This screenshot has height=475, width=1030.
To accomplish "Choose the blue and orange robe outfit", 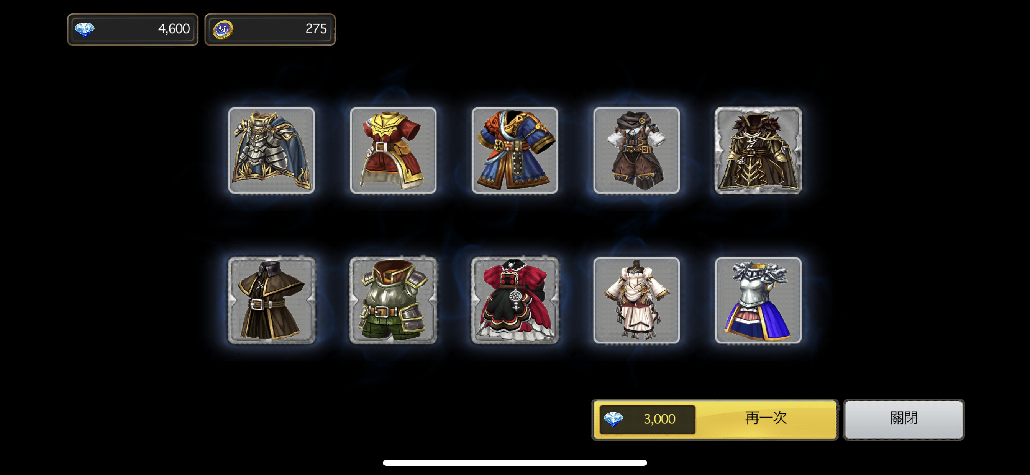I will [515, 150].
